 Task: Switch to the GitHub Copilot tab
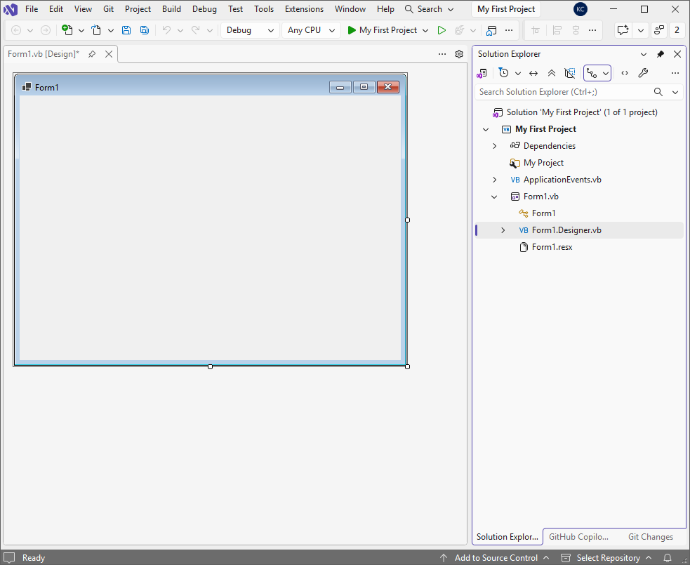click(x=578, y=537)
